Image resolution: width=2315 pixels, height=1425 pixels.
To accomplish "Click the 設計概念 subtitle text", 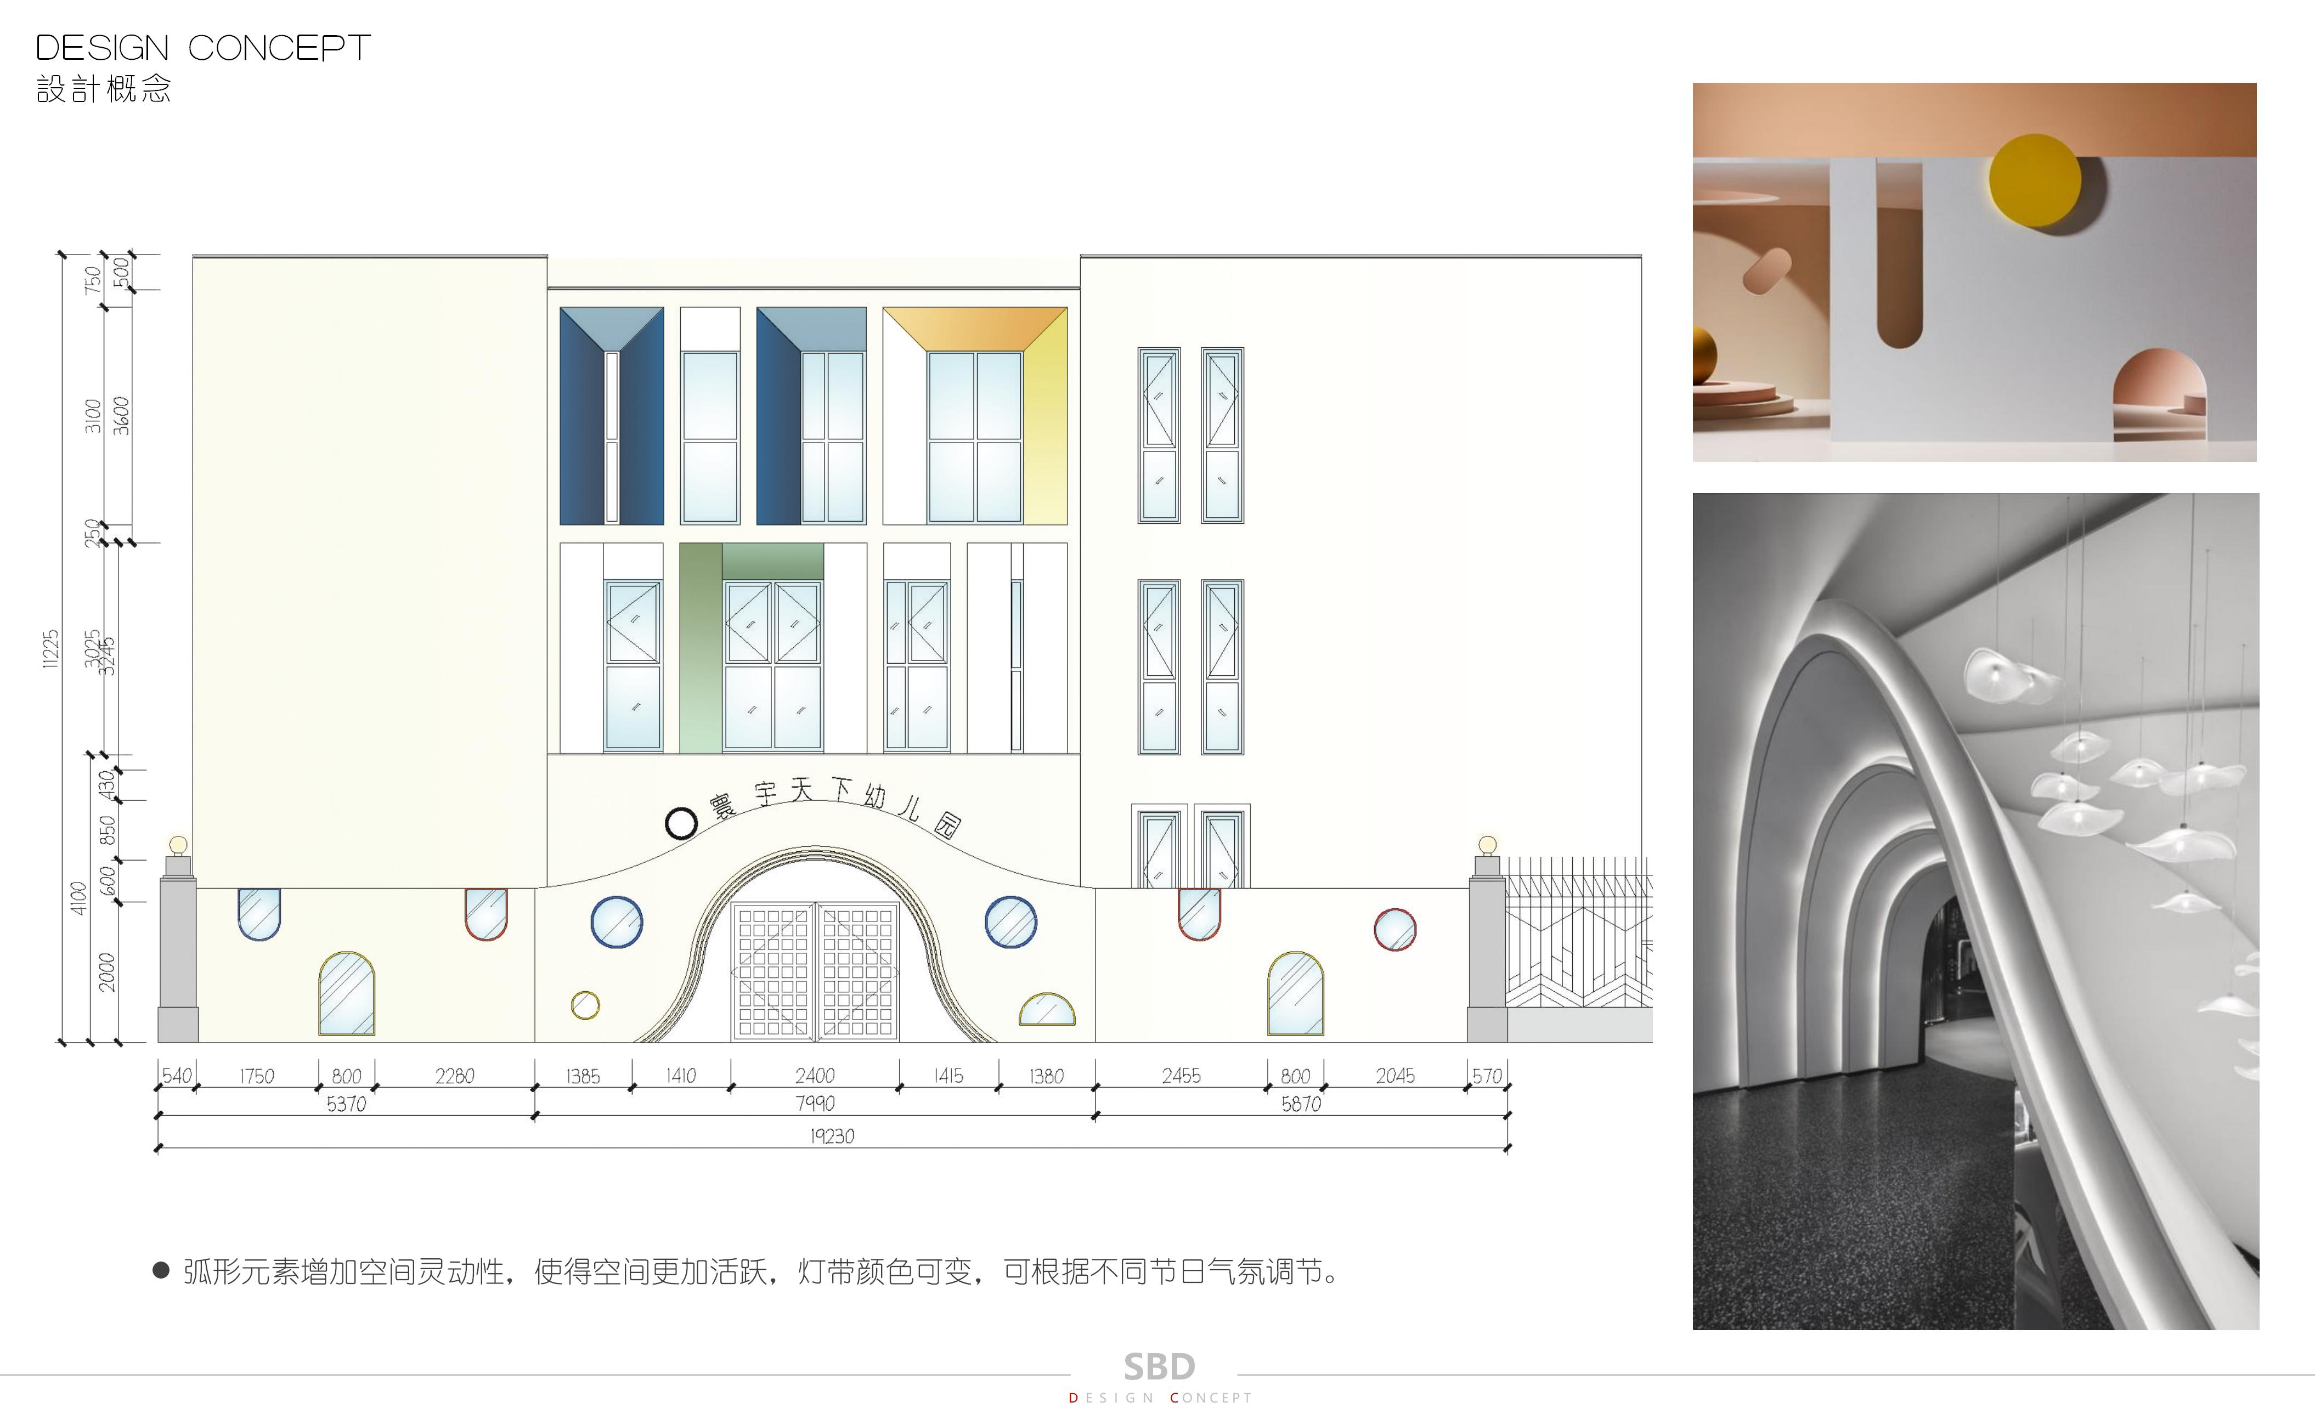I will click(104, 89).
